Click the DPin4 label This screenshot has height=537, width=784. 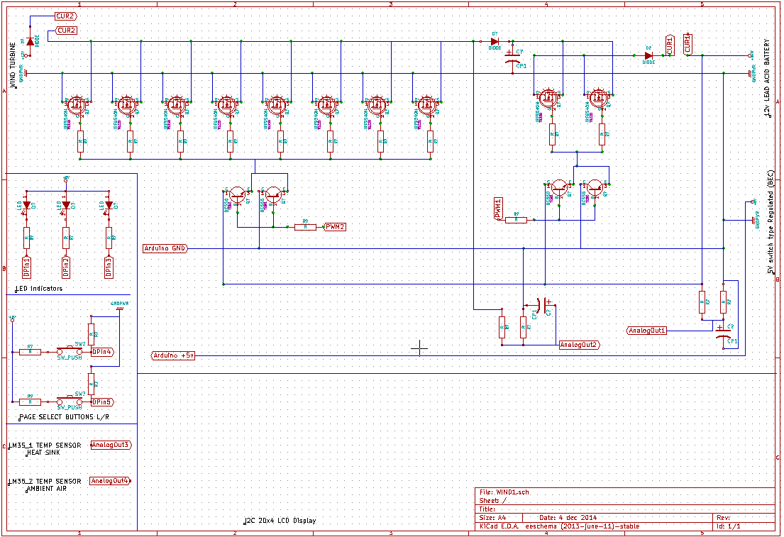[x=102, y=352]
